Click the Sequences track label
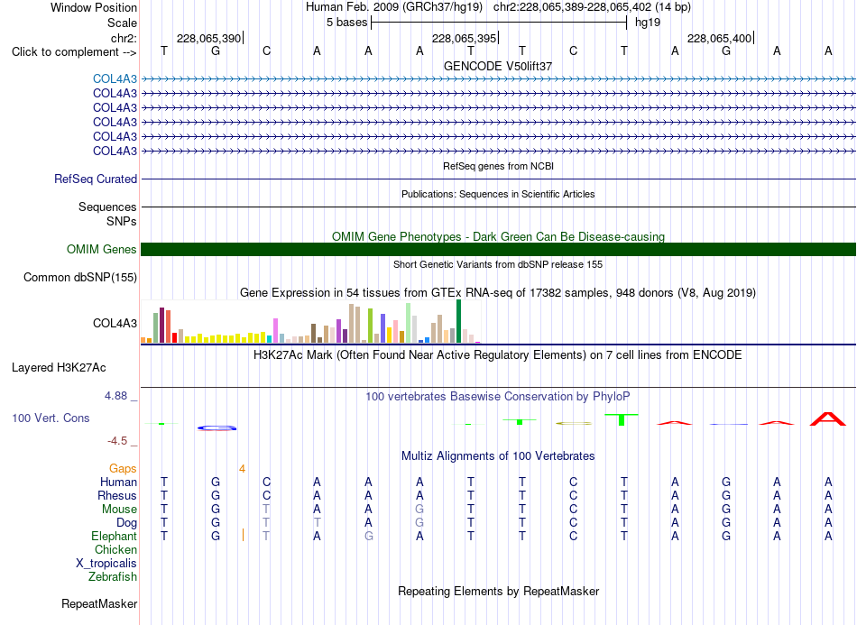This screenshot has height=625, width=857. click(107, 207)
